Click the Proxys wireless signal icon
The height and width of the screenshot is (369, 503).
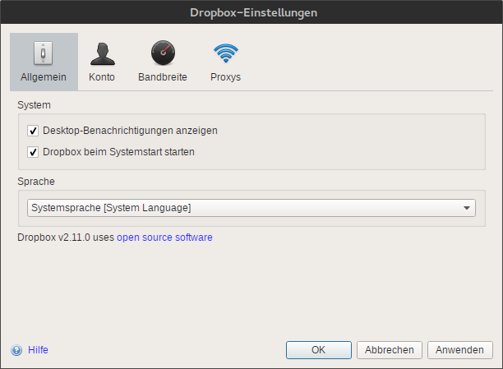(224, 53)
